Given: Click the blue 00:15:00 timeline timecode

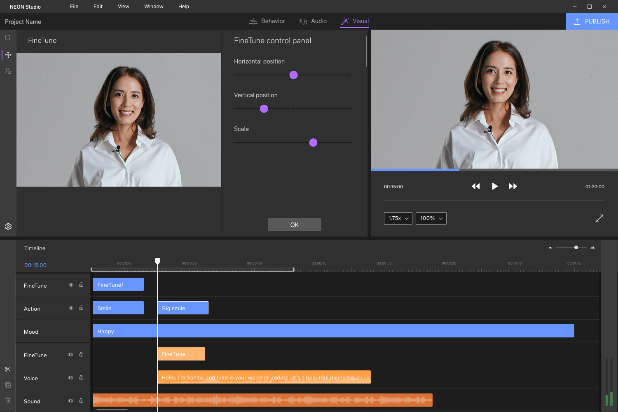Looking at the screenshot, I should (x=35, y=265).
